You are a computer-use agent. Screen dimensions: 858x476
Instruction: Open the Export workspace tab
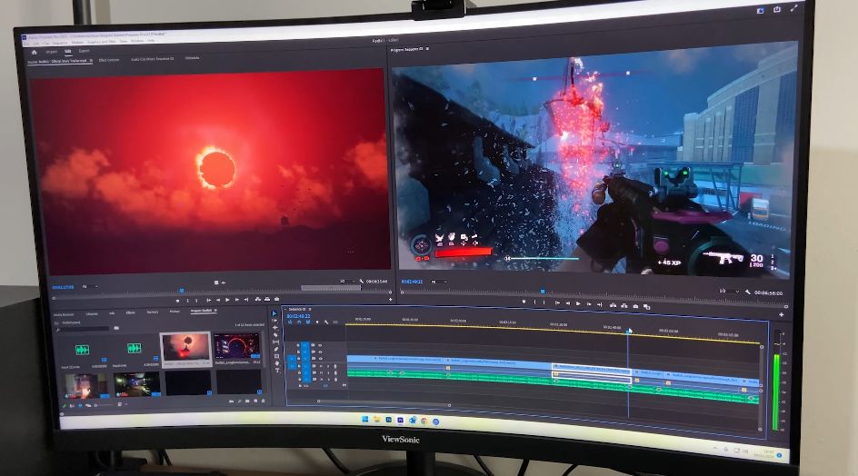click(x=84, y=51)
